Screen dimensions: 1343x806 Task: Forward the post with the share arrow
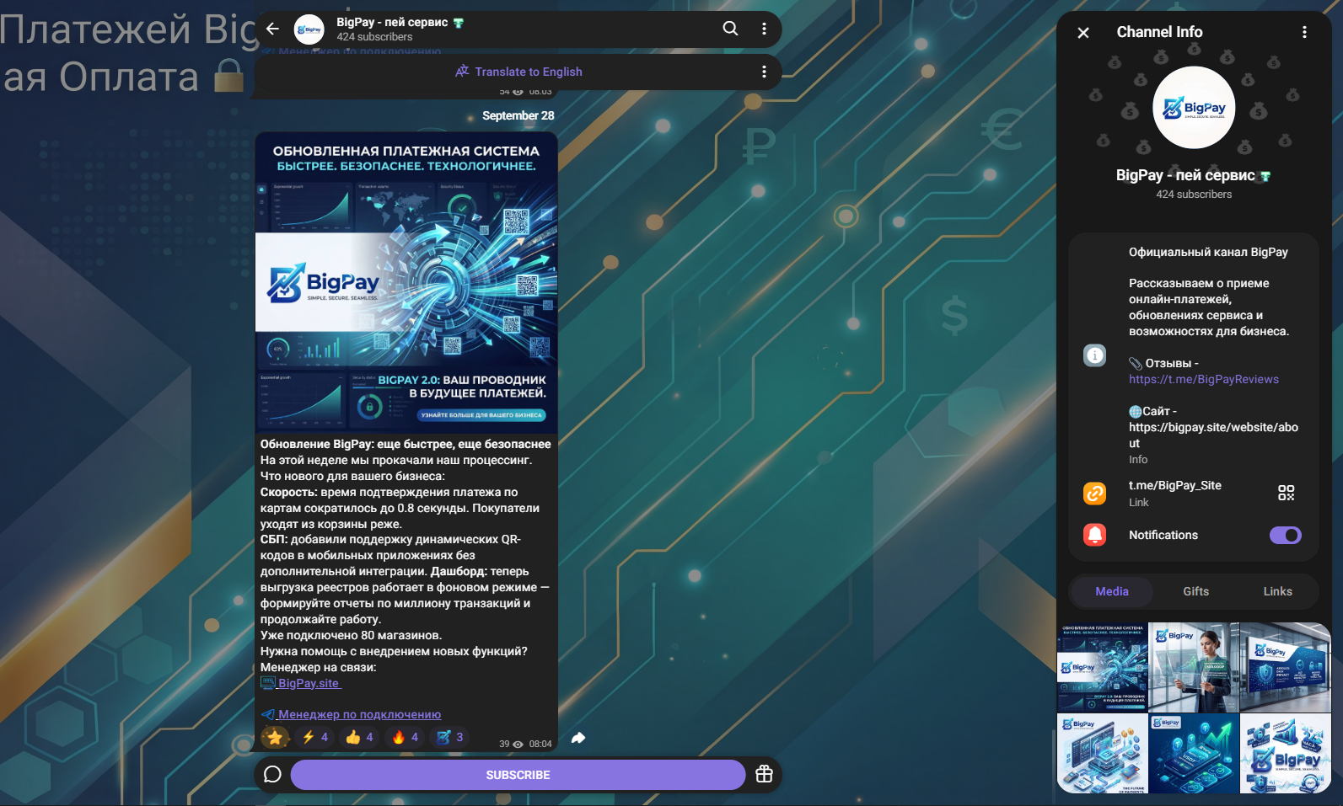(x=577, y=738)
